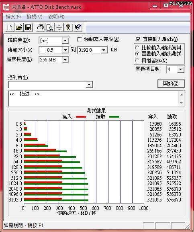Select the 重疊輸入/輸出測試 radio option
Image resolution: width=194 pixels, height=232 pixels.
(137, 54)
